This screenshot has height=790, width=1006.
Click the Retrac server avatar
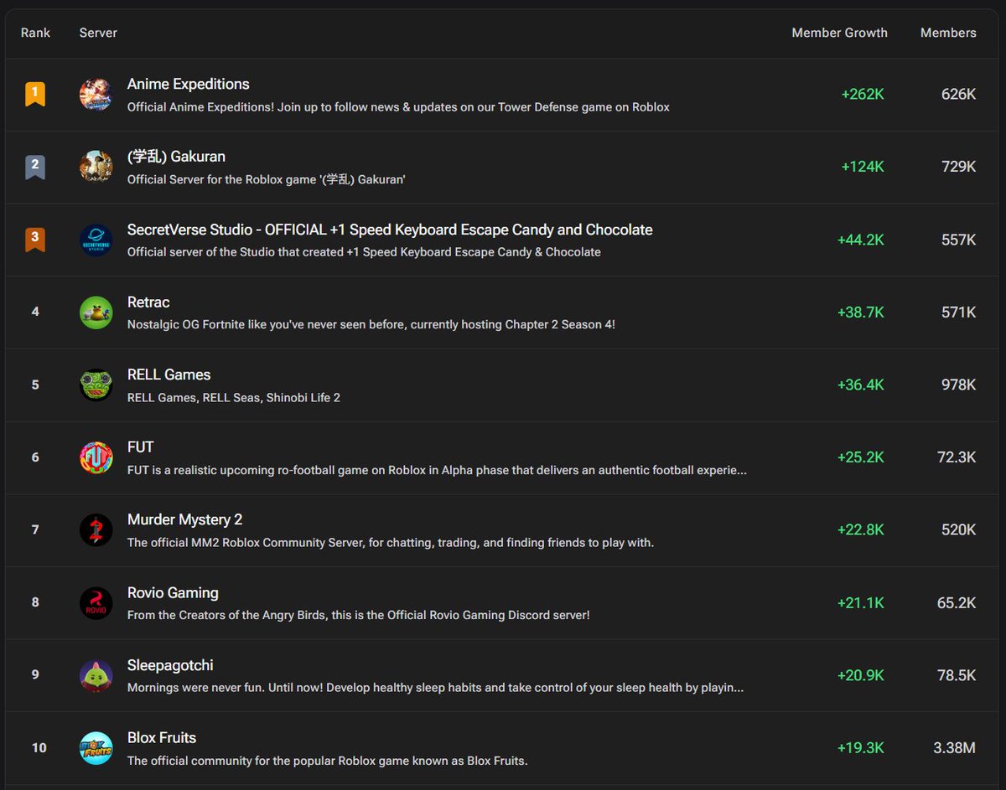pos(96,312)
